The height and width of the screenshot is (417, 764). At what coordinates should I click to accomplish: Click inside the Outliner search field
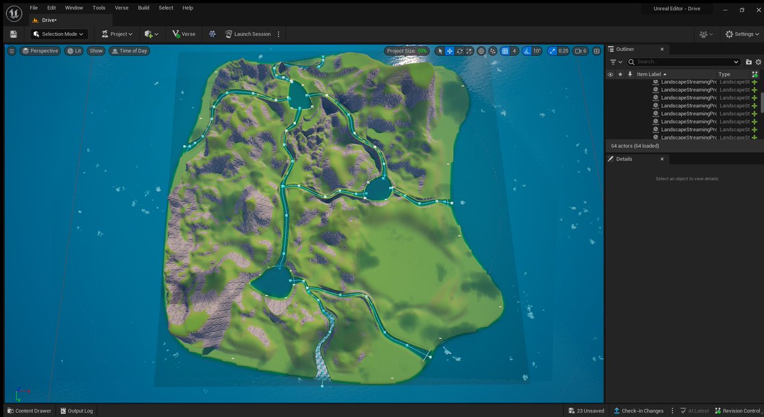tap(681, 62)
